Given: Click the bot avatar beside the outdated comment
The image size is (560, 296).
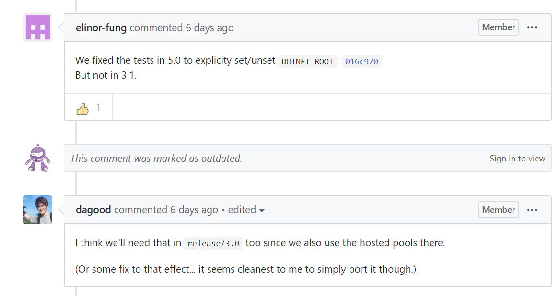Looking at the screenshot, I should click(37, 158).
